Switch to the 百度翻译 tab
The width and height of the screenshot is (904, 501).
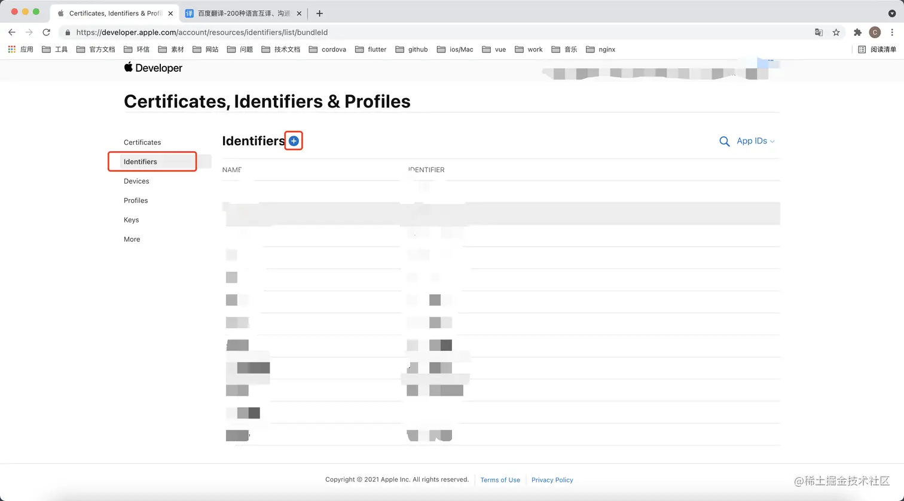[x=243, y=13]
